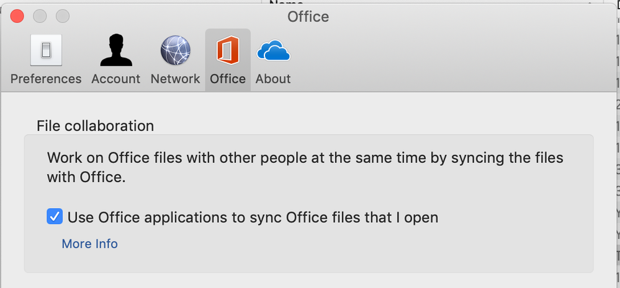Click the Account person silhouette icon
Viewport: 620px width, 288px height.
(115, 51)
